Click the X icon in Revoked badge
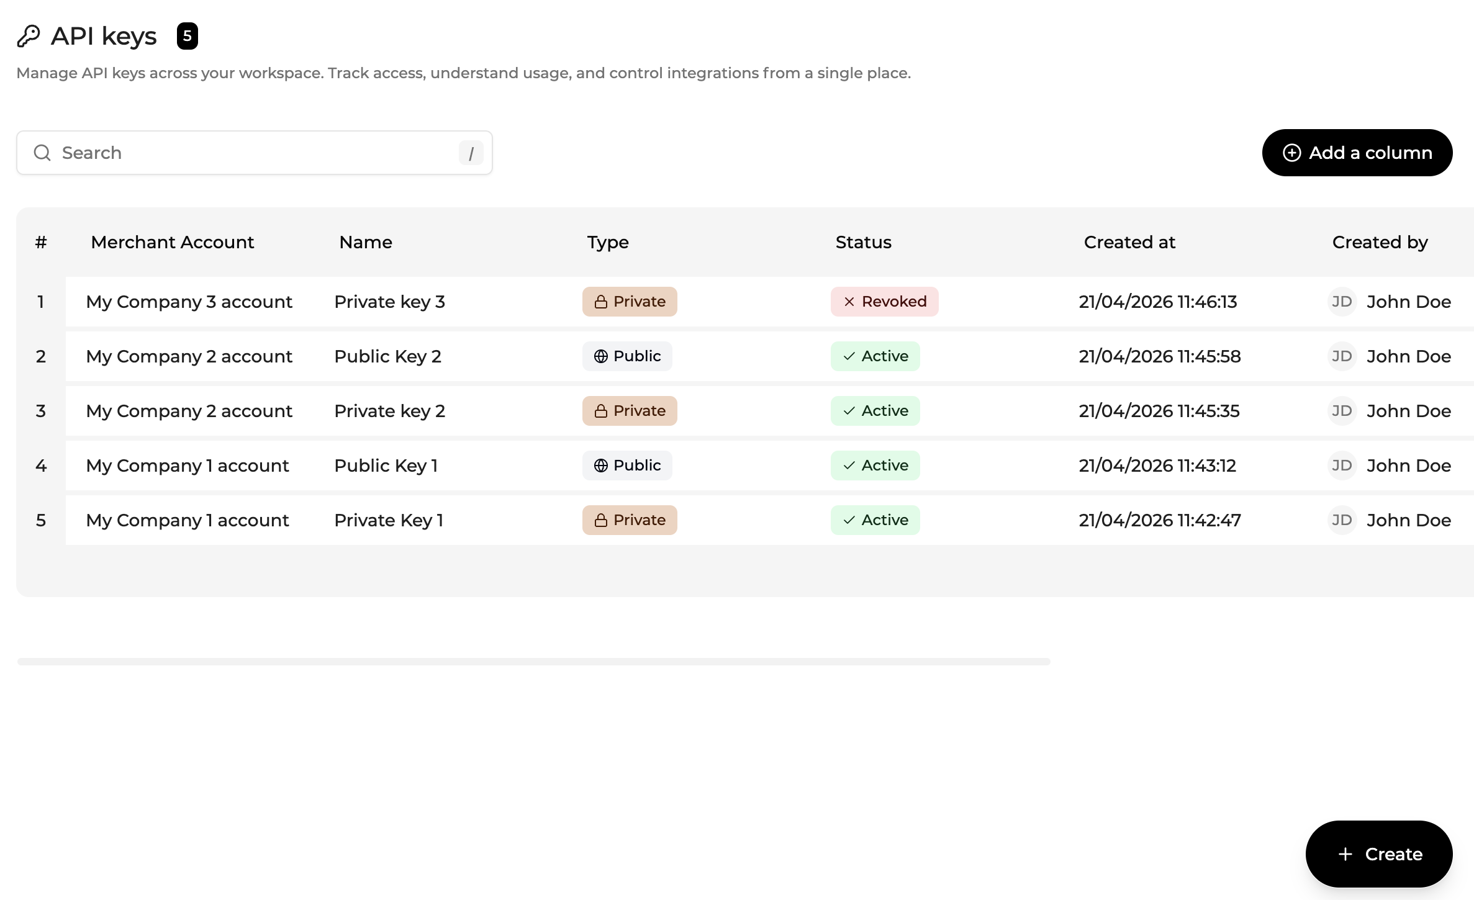 (849, 302)
